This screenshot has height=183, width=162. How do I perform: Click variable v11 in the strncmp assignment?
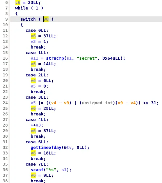(x=34, y=58)
